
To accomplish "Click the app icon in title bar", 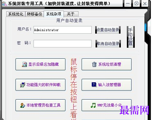I will tap(4, 4).
